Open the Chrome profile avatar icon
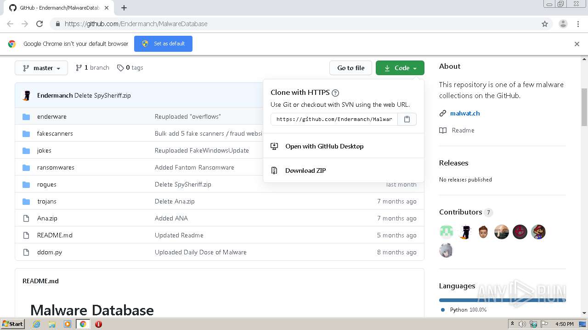This screenshot has width=588, height=330. coord(563,24)
